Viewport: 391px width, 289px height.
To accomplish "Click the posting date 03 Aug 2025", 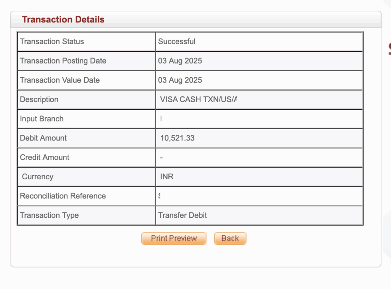I will 179,61.
